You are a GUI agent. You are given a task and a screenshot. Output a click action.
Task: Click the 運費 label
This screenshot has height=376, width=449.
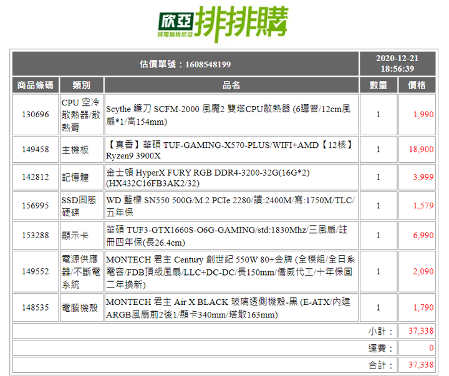pos(380,348)
